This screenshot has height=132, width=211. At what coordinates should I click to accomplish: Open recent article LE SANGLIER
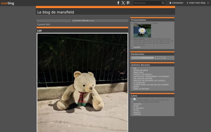[x=139, y=82]
